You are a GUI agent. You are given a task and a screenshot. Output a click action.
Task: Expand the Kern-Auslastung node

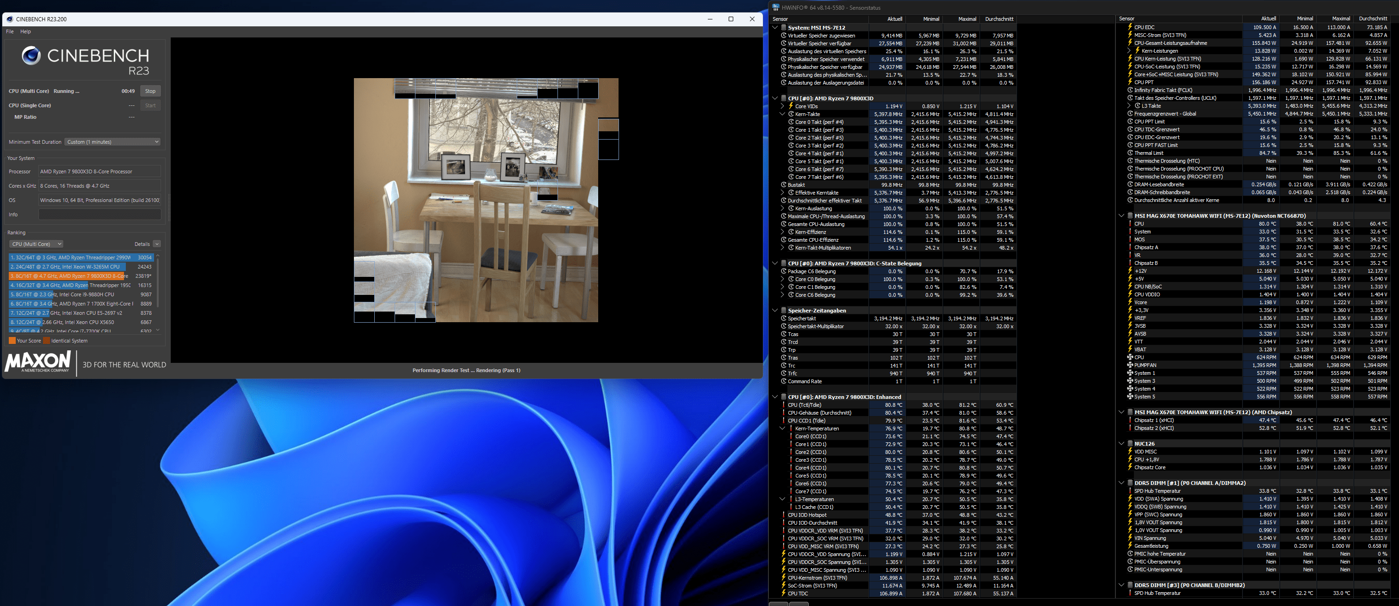pos(783,209)
